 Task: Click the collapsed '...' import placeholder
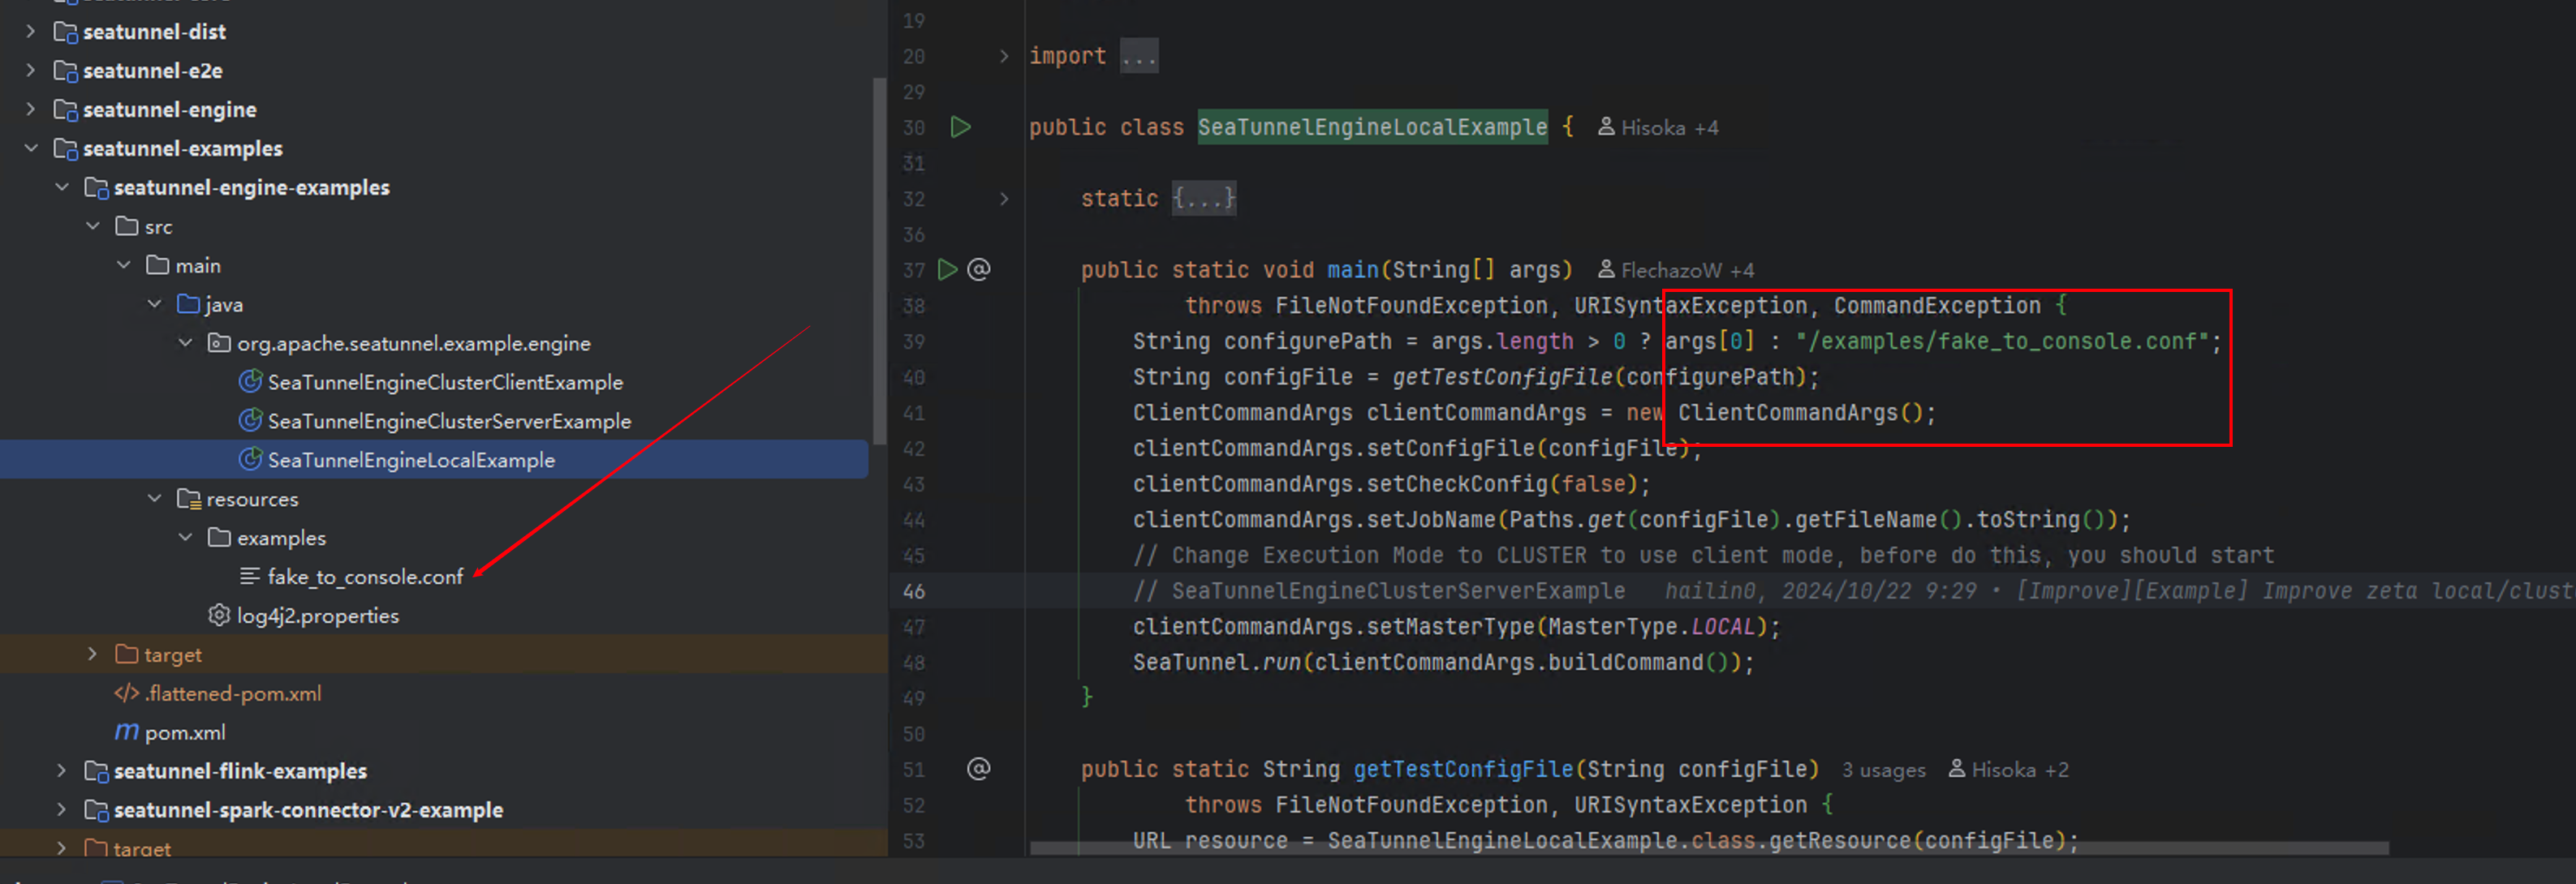coord(1138,56)
